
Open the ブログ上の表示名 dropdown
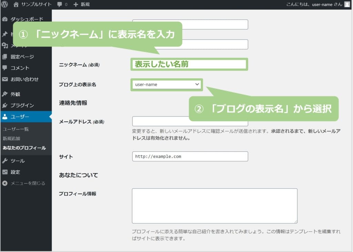point(167,84)
